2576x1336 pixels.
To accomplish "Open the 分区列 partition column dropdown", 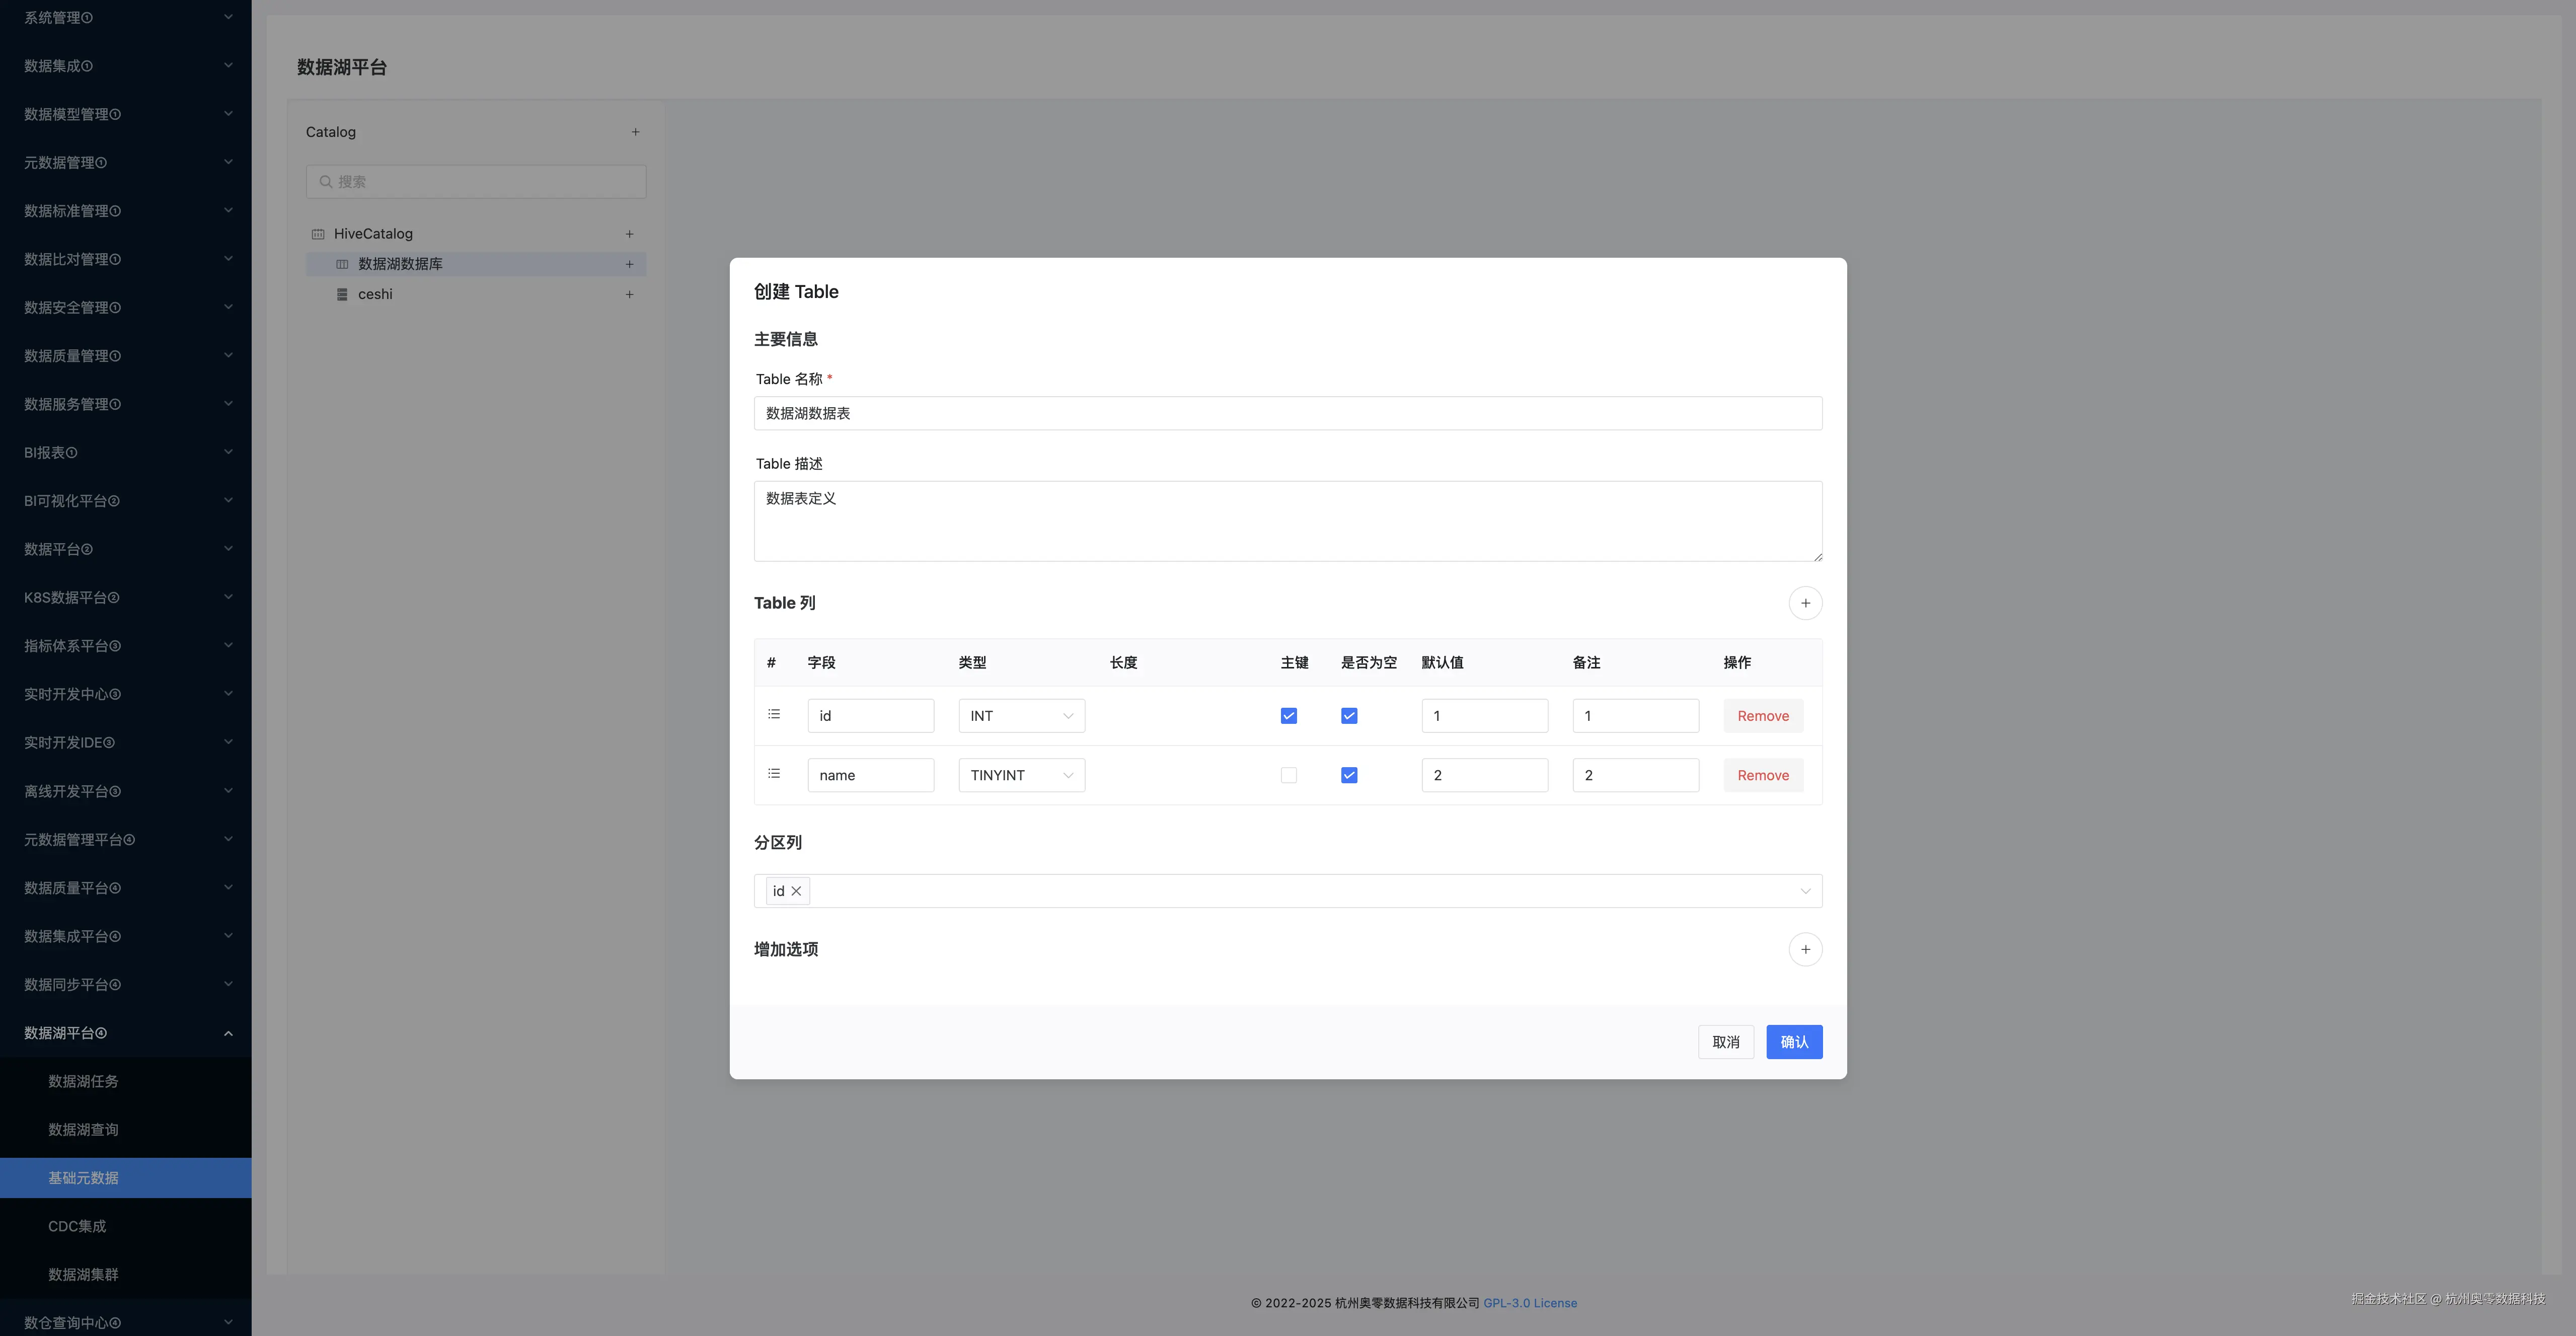I will tap(1288, 891).
